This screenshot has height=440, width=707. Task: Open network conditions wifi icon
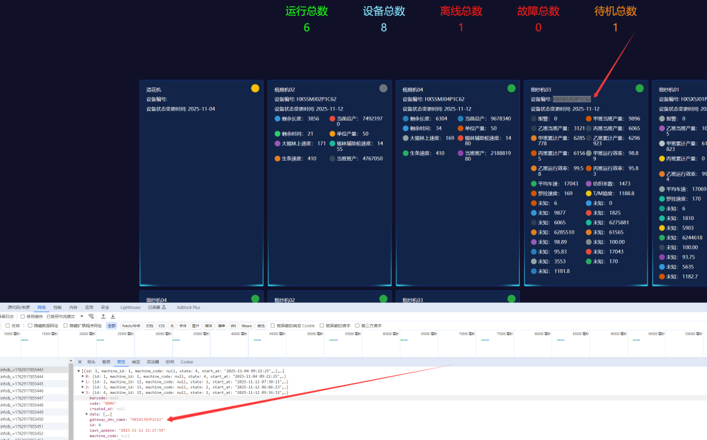click(x=91, y=317)
